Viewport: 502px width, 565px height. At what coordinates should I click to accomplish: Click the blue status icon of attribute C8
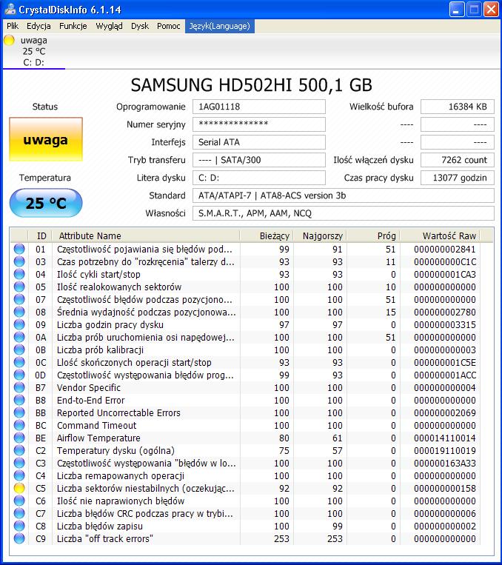[x=19, y=526]
